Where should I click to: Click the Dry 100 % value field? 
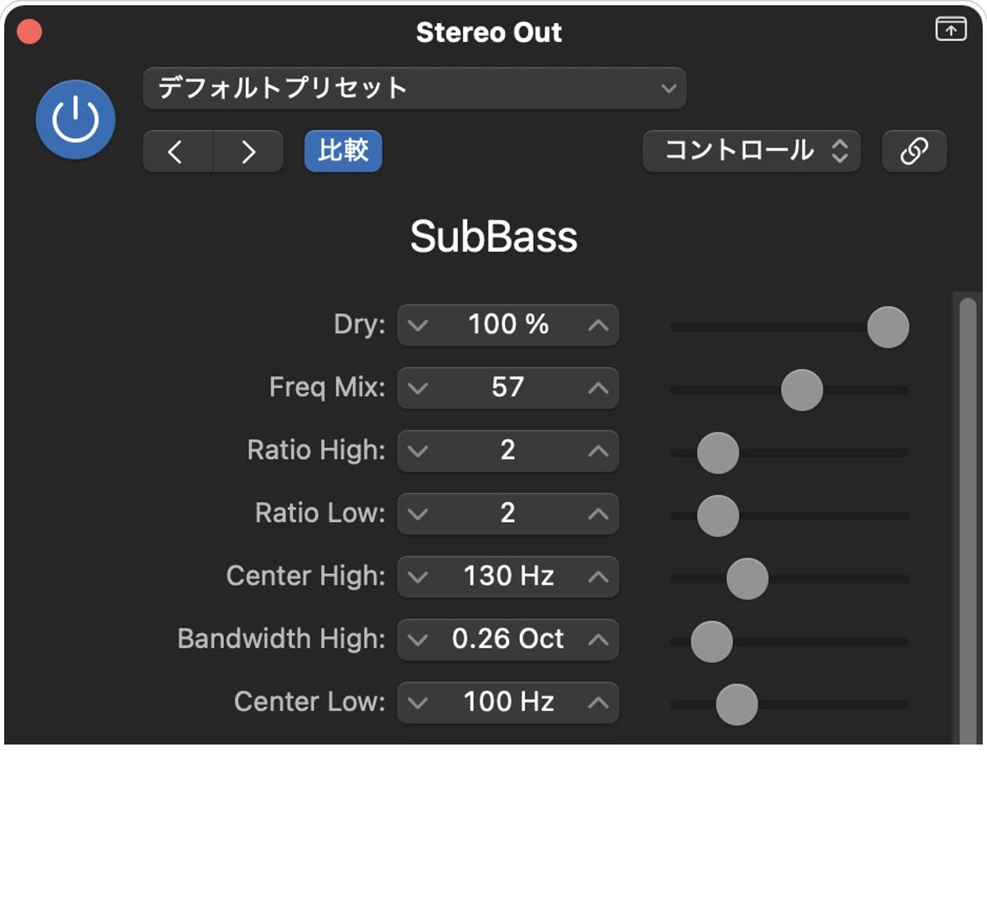[508, 326]
